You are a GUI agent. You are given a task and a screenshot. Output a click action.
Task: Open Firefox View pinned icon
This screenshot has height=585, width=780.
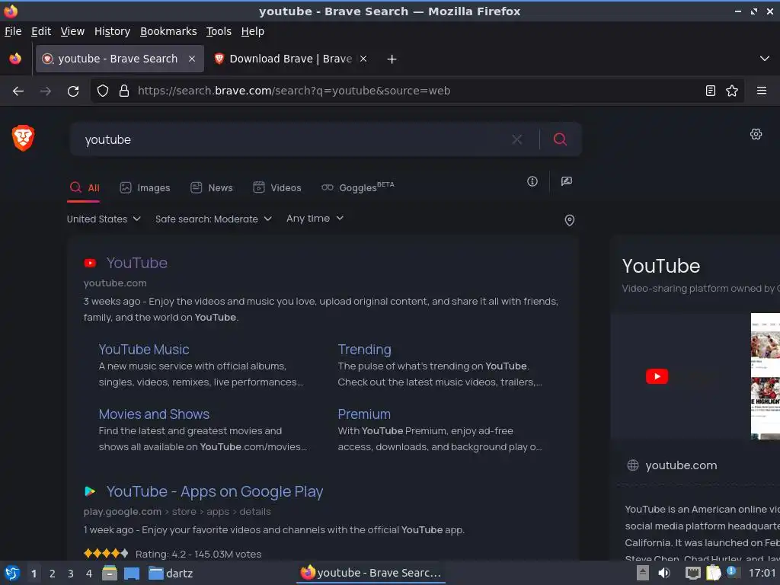(15, 59)
